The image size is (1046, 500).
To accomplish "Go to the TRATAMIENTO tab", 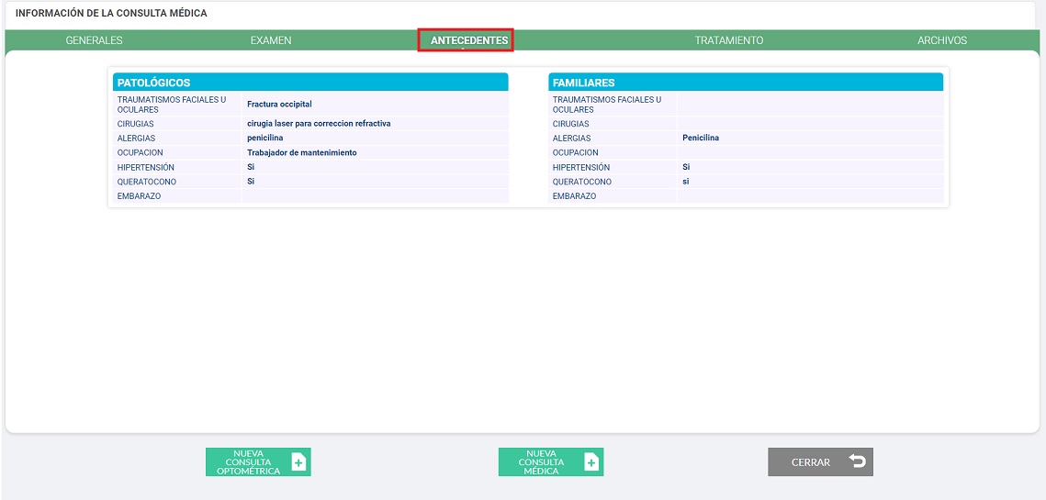I will coord(728,40).
